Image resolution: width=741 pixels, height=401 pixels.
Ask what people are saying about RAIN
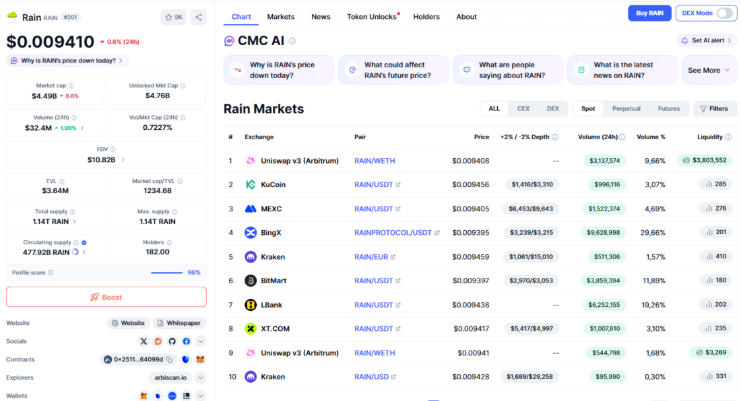pos(507,70)
